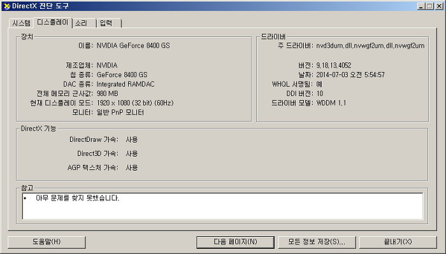Click the driver version 9.18.13.4052
The image size is (446, 254).
coord(334,66)
